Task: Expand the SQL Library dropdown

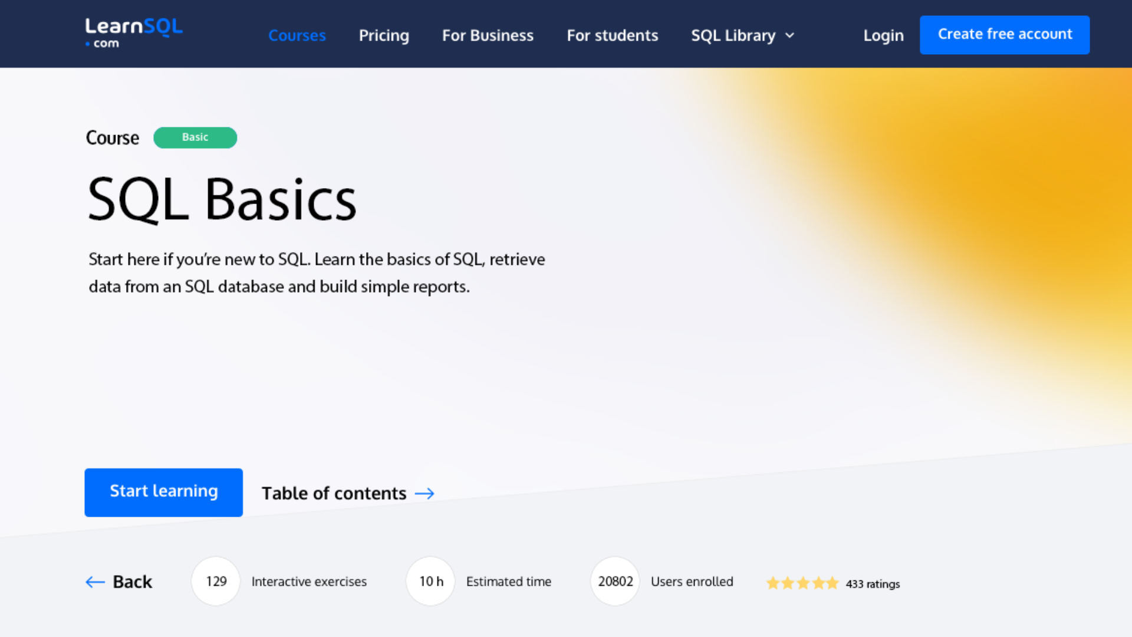Action: pyautogui.click(x=743, y=35)
